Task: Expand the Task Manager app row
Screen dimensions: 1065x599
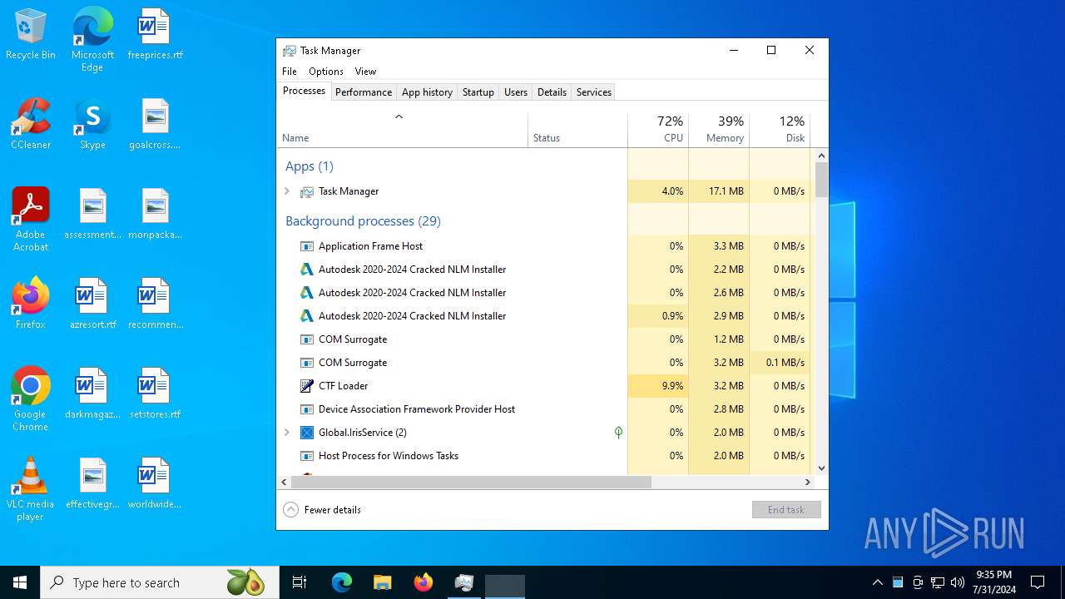Action: [x=287, y=191]
